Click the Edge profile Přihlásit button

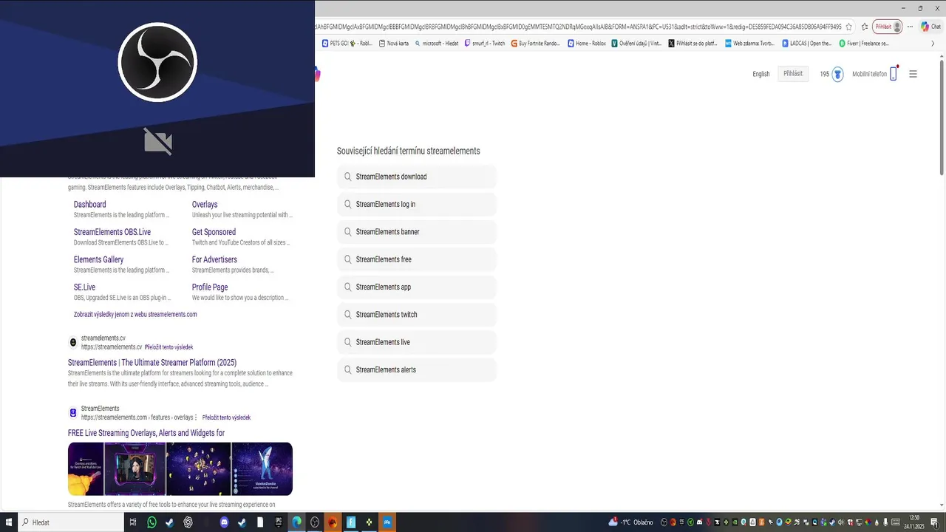click(x=888, y=27)
